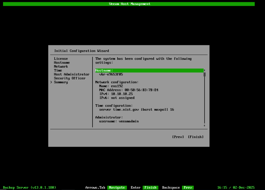Click the Prev hint in the status bar
This screenshot has width=265, height=190.
point(188,187)
